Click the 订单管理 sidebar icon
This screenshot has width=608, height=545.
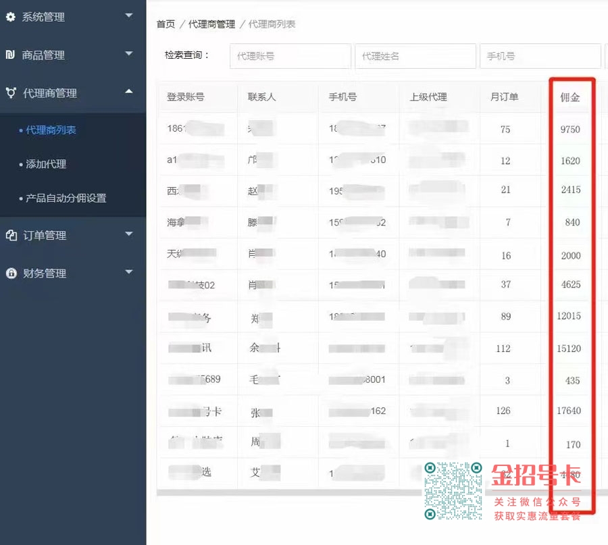(11, 235)
